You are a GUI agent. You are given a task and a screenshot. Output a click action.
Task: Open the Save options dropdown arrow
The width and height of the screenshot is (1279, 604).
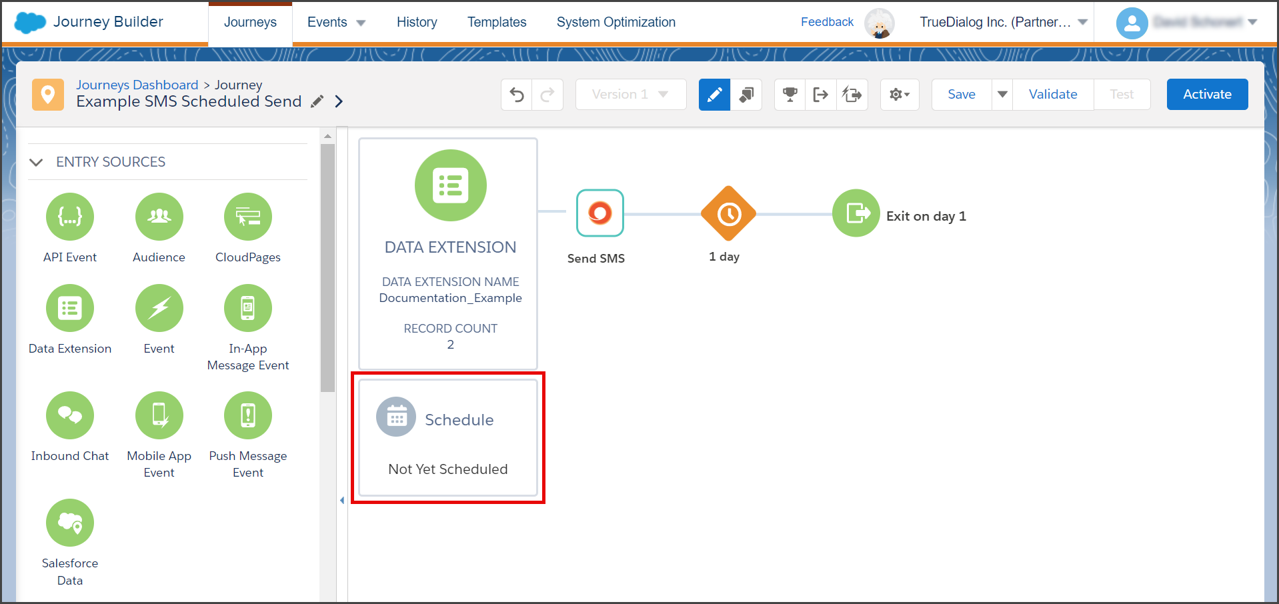(x=1002, y=95)
